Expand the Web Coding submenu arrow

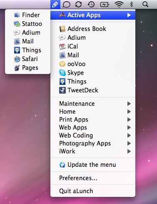(129, 135)
